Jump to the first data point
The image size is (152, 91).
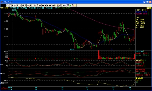[x=40, y=5]
